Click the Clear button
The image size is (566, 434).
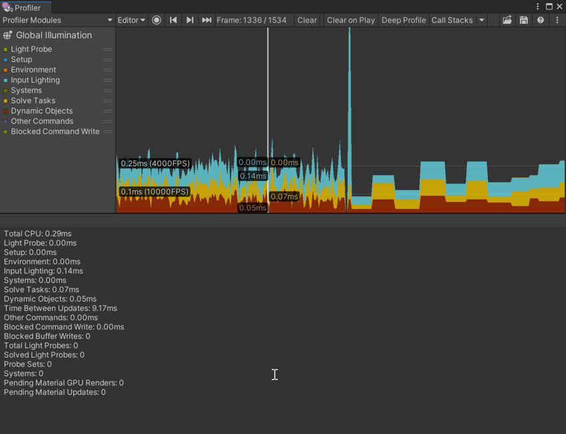tap(307, 20)
